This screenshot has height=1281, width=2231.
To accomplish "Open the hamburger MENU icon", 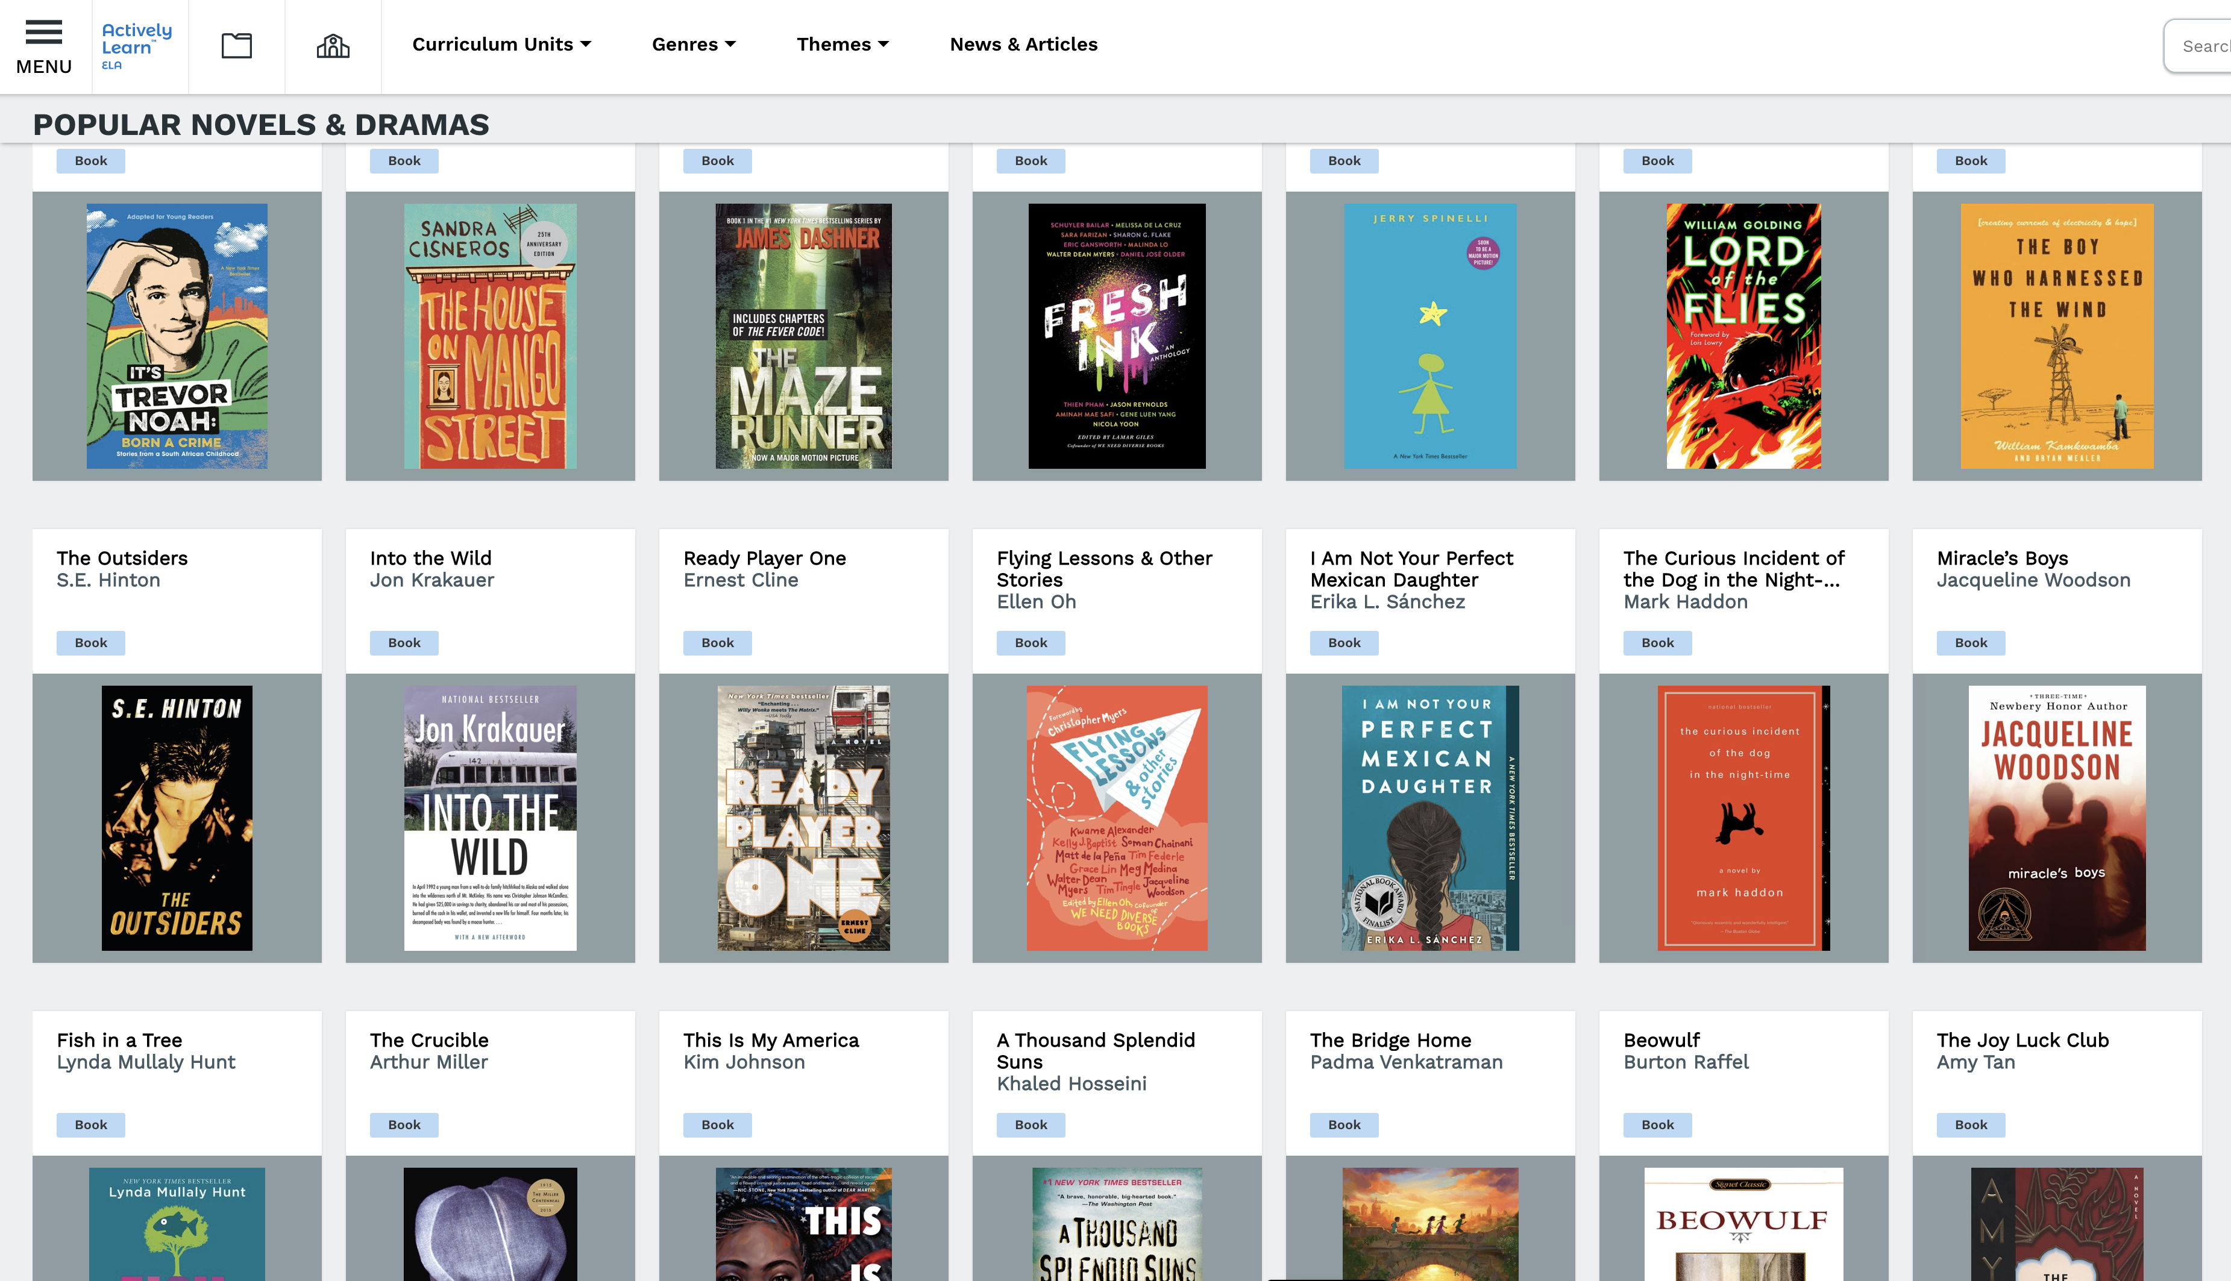I will pyautogui.click(x=44, y=46).
